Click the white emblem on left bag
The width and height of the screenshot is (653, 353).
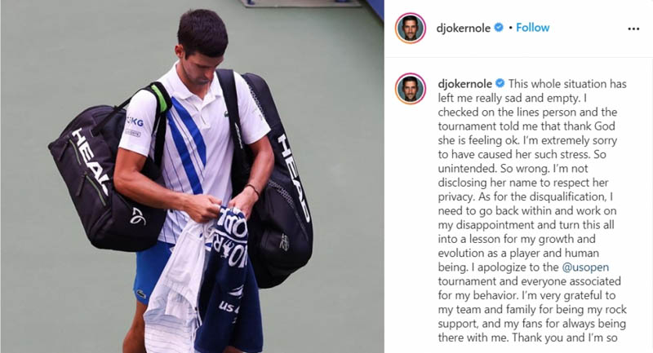pyautogui.click(x=138, y=216)
